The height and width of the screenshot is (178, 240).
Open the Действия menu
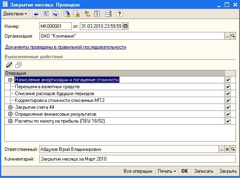point(15,14)
